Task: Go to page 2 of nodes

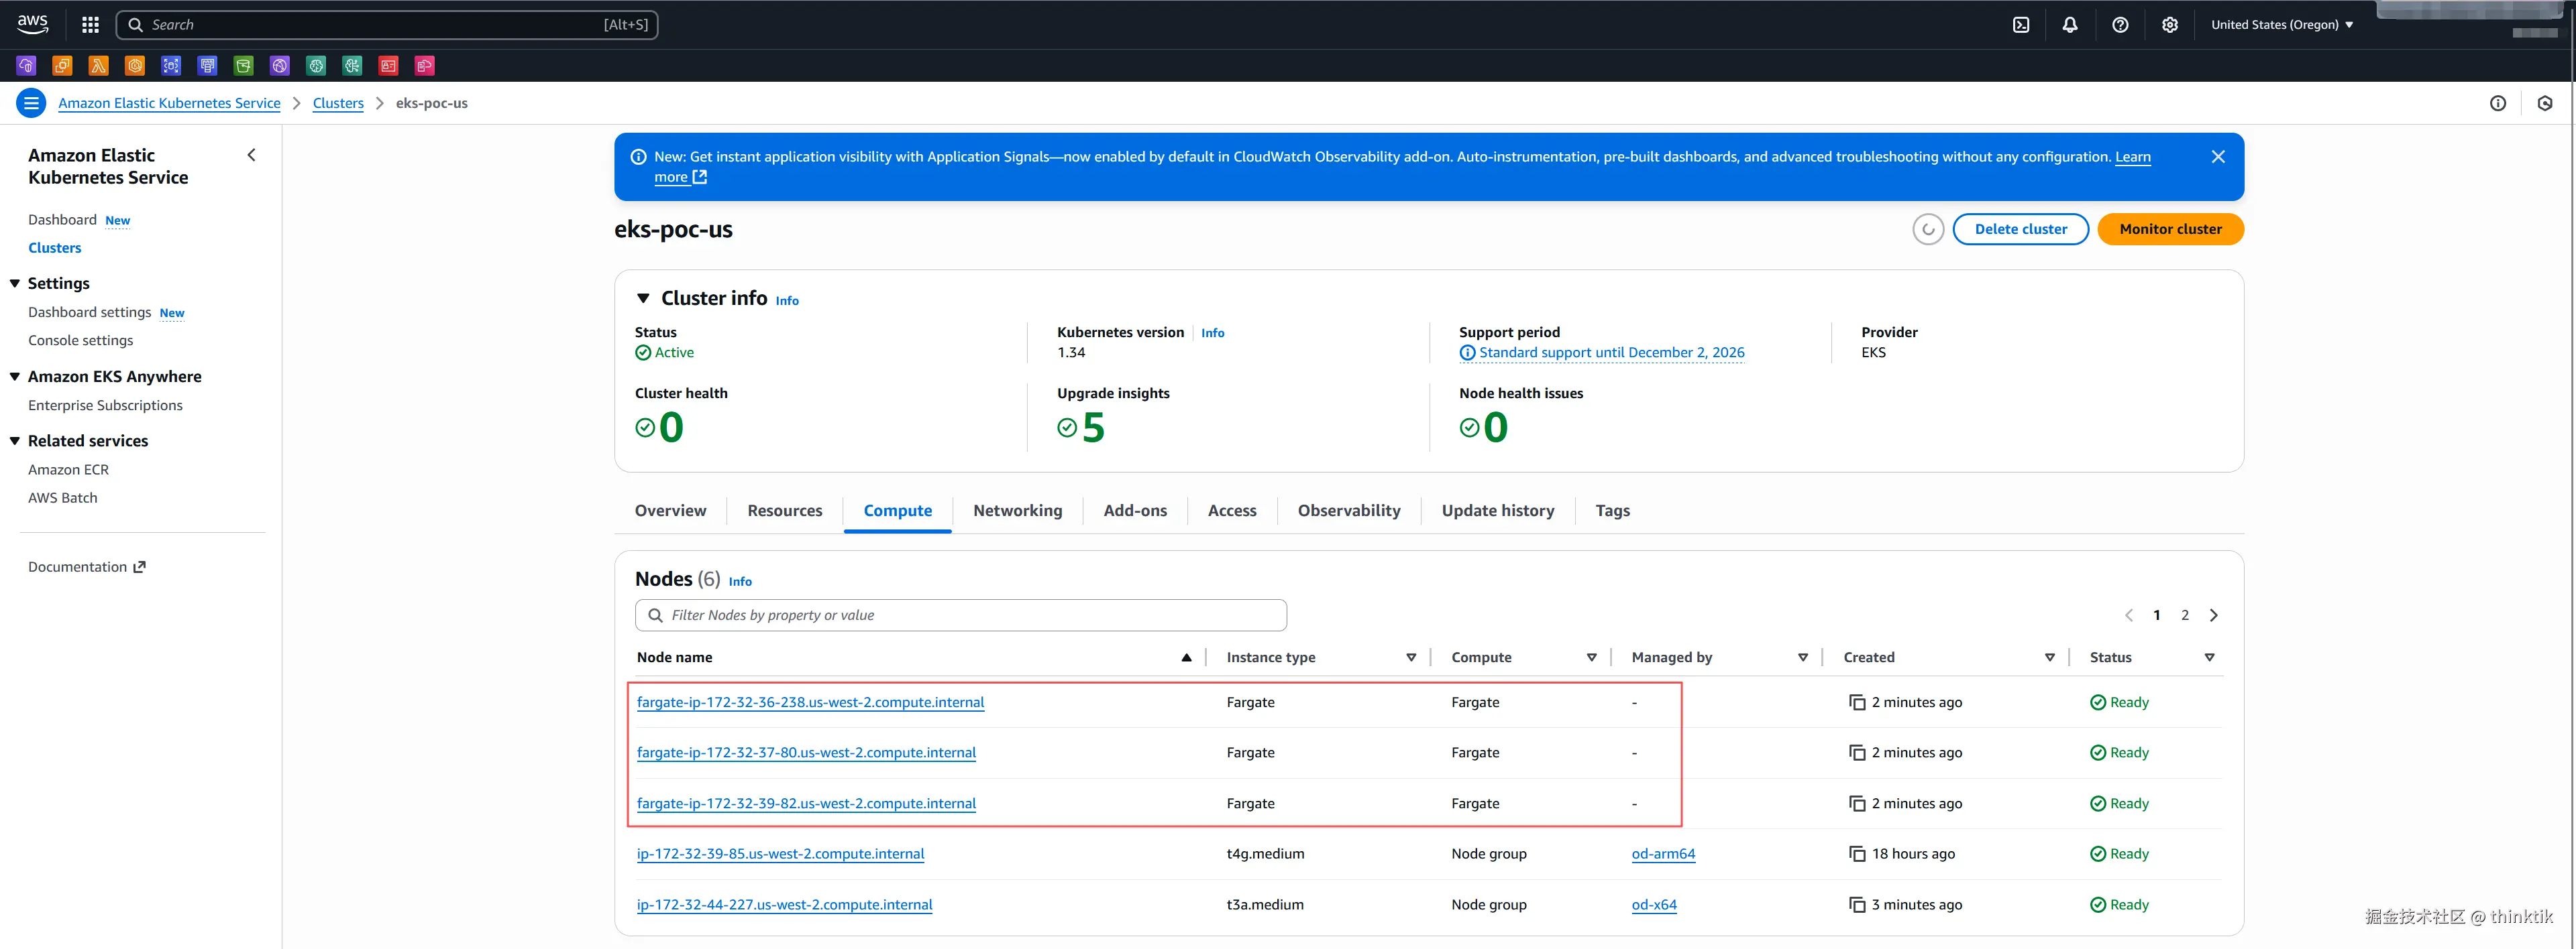Action: 2184,615
